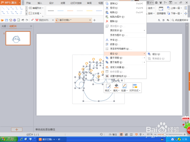Viewport: 190px width, 142px height.
Task: Switch to the 插入 ribbon tab
Action: coord(40,3)
